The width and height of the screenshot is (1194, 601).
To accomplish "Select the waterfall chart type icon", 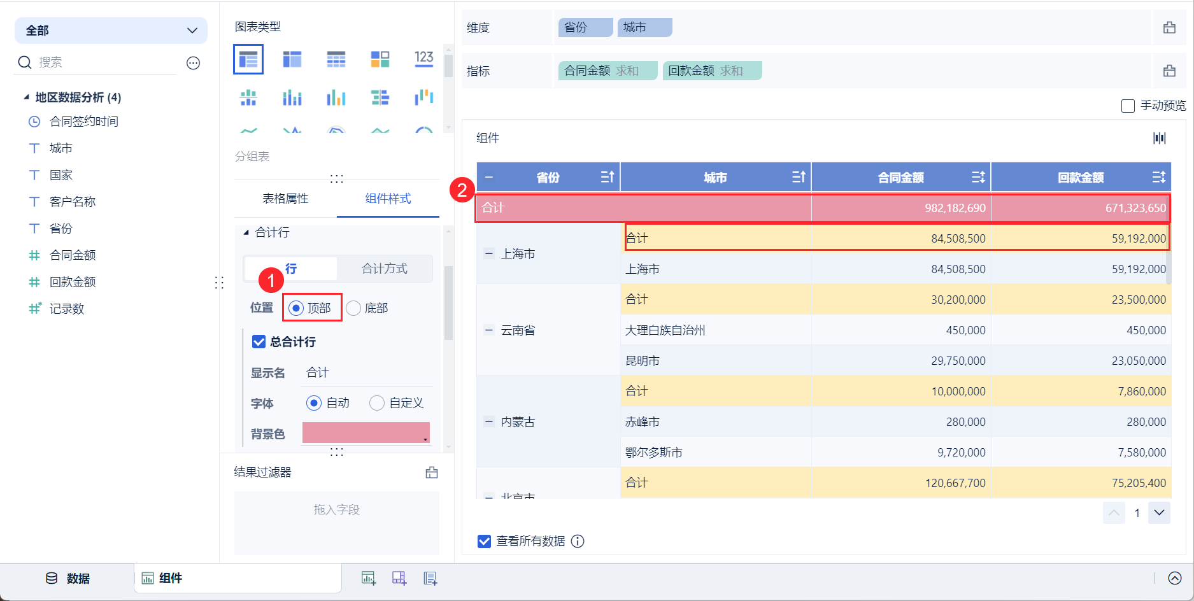I will click(x=424, y=97).
